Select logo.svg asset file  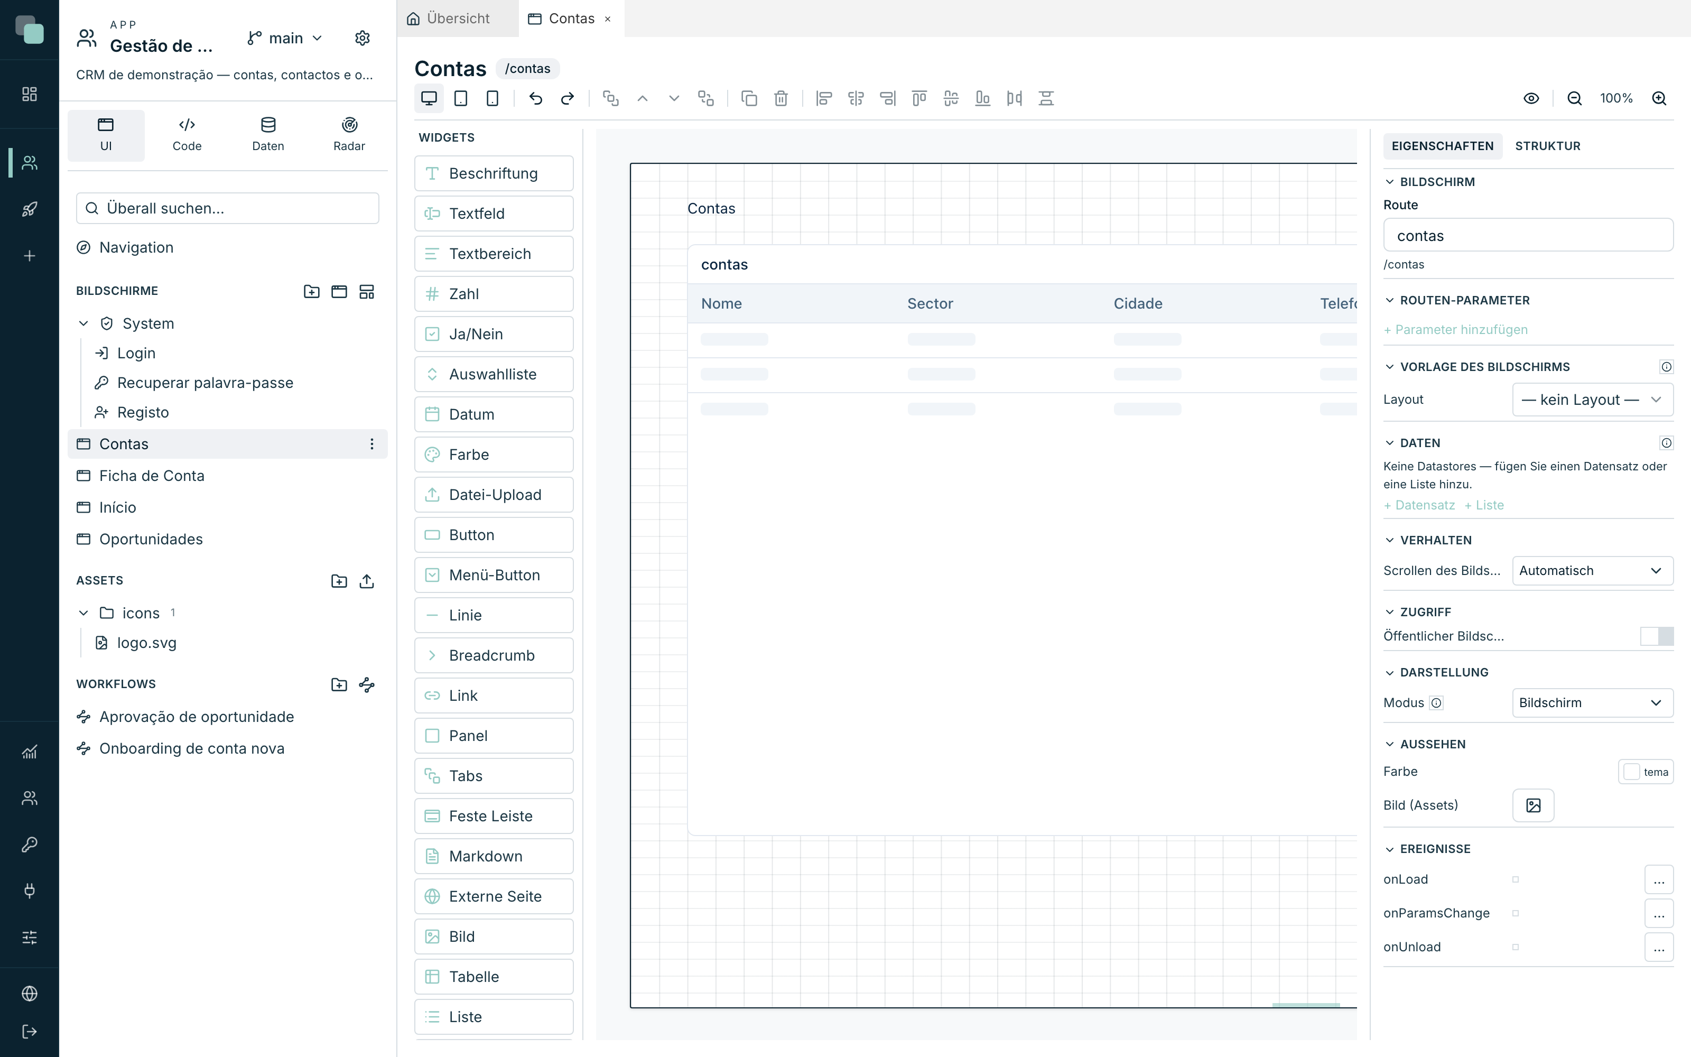point(146,643)
